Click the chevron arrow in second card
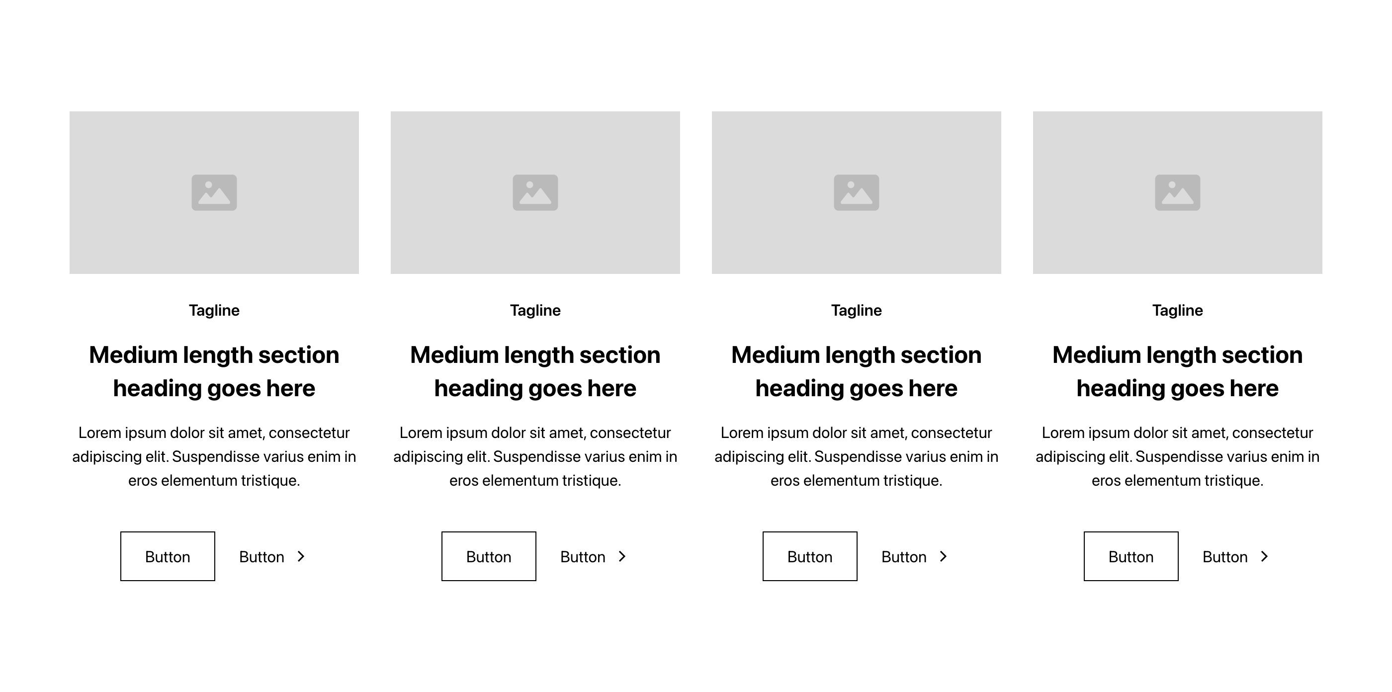The image size is (1392, 692). pos(622,556)
